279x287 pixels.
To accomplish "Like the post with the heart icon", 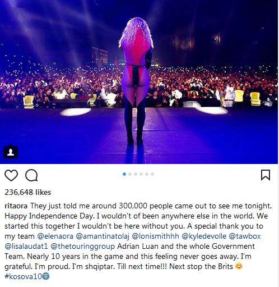I will [x=11, y=175].
